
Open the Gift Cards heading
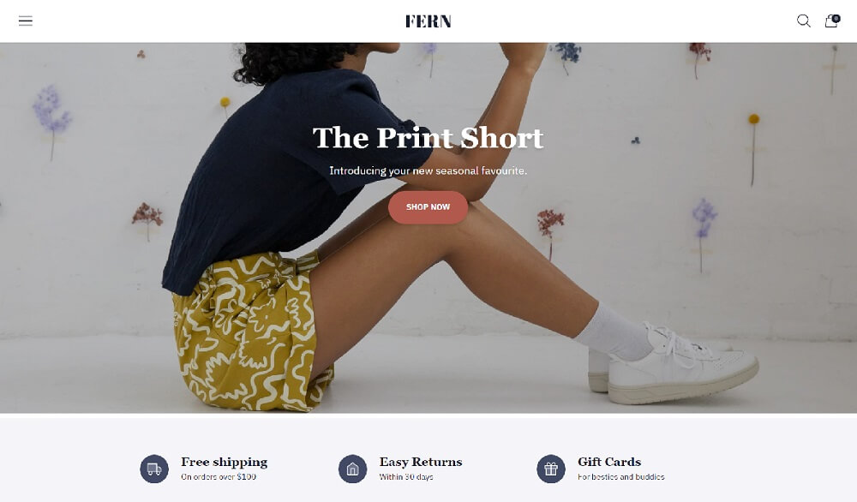click(609, 462)
